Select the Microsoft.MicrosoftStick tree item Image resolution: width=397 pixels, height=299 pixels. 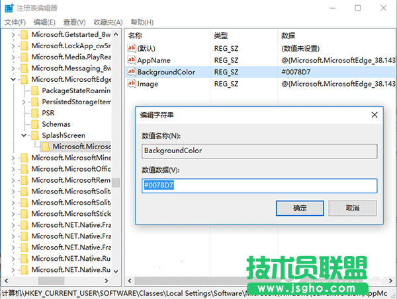[71, 214]
